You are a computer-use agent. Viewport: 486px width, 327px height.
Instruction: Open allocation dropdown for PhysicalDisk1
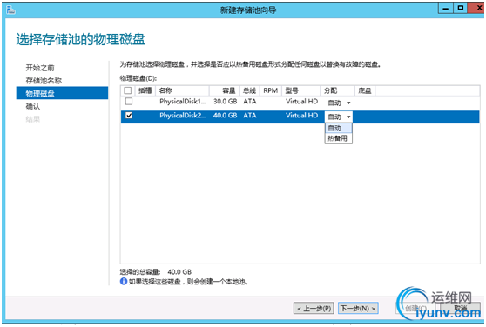coord(339,103)
